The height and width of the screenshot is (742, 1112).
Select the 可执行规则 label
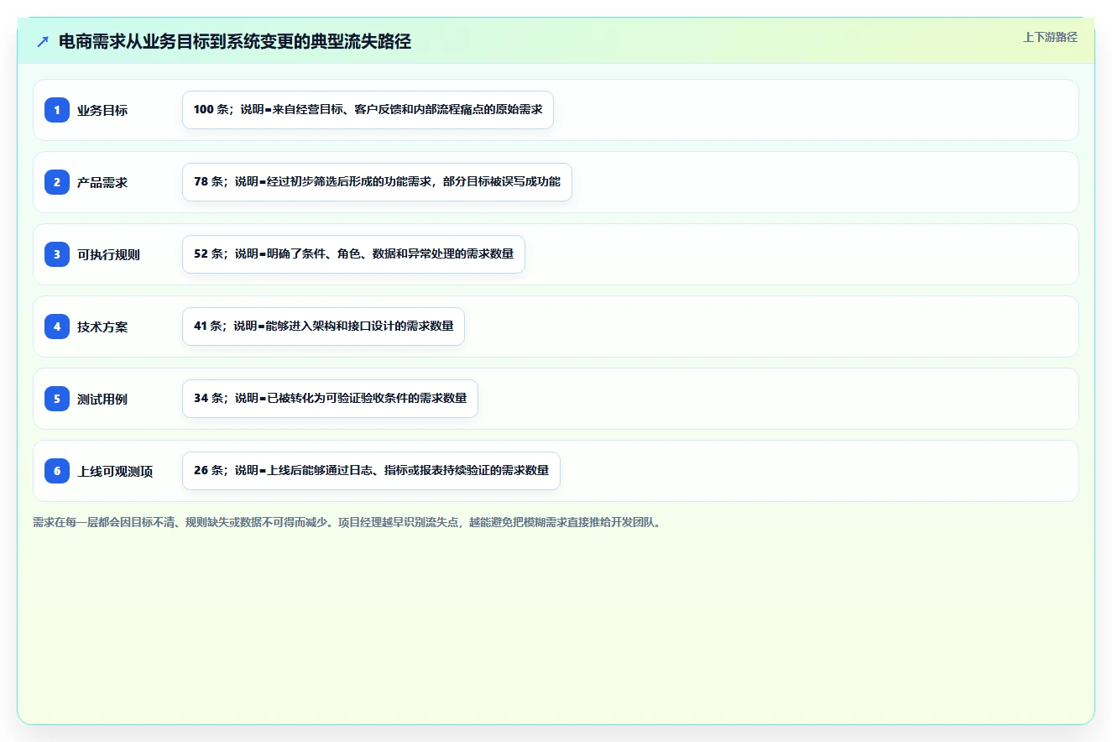coord(108,254)
